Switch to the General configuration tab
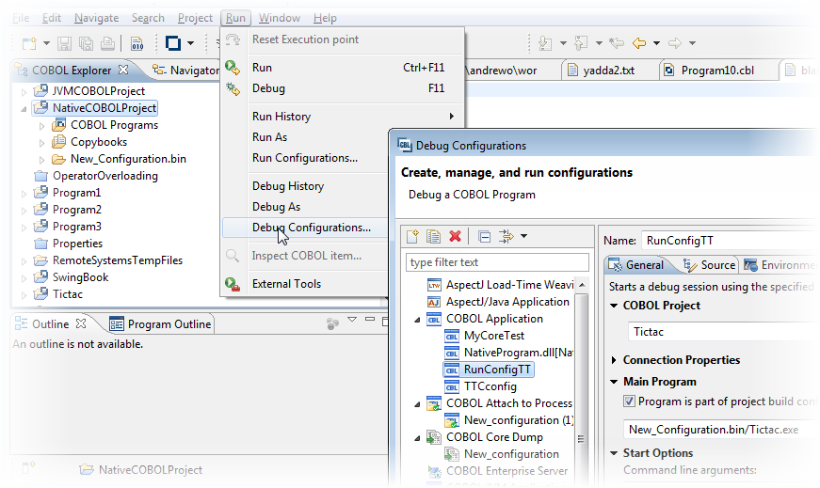Viewport: 820px width, 488px height. (x=636, y=265)
